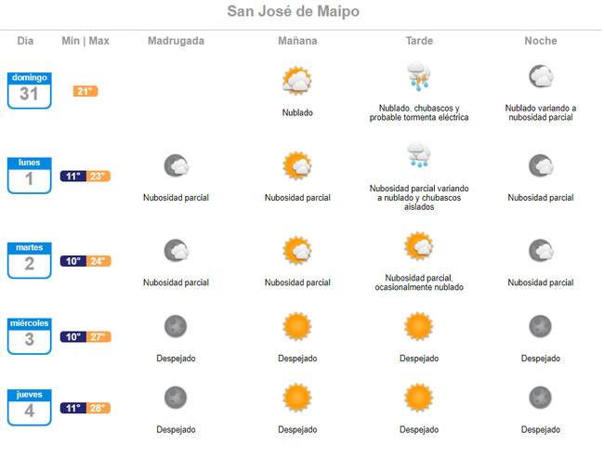Click Sunday afternoon thunderstorm icon
The height and width of the screenshot is (458, 604).
click(x=418, y=76)
